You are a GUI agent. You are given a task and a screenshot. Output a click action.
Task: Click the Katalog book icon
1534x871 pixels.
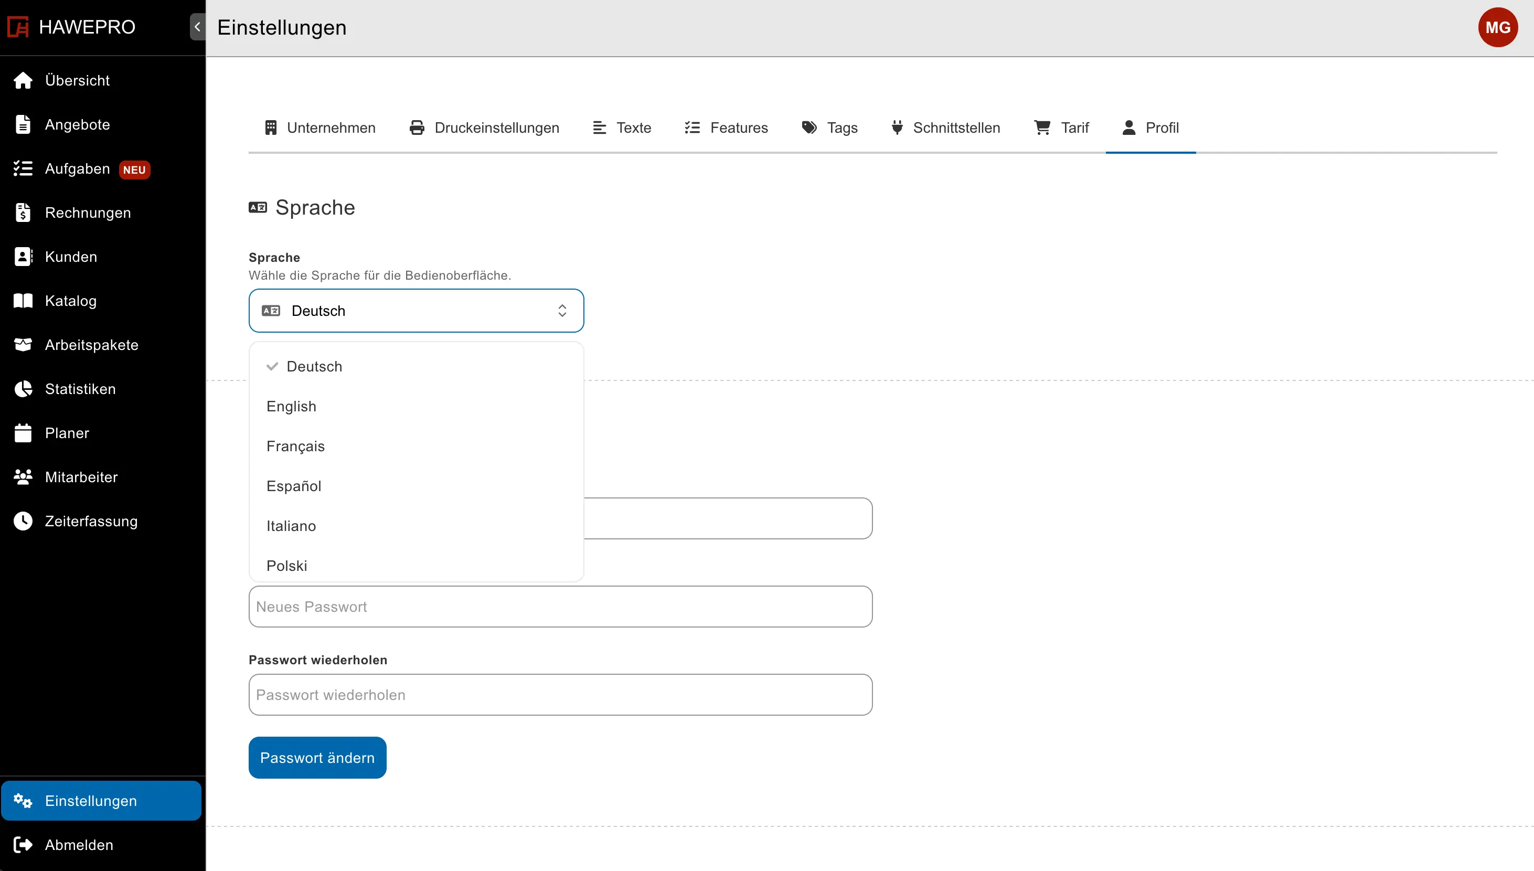pyautogui.click(x=23, y=301)
